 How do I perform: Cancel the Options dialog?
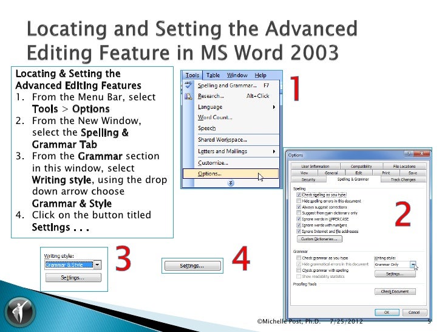click(414, 313)
